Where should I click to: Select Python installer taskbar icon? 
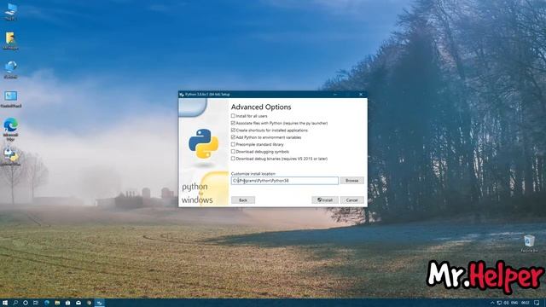(x=99, y=303)
